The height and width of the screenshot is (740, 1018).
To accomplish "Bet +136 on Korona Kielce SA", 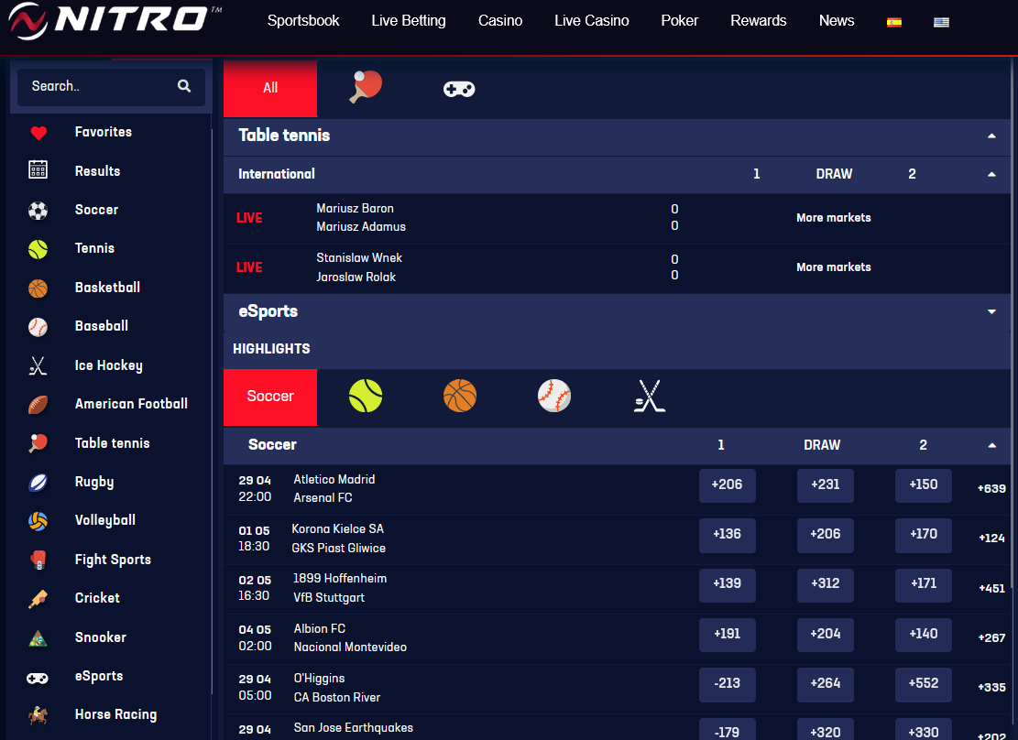I will 728,535.
